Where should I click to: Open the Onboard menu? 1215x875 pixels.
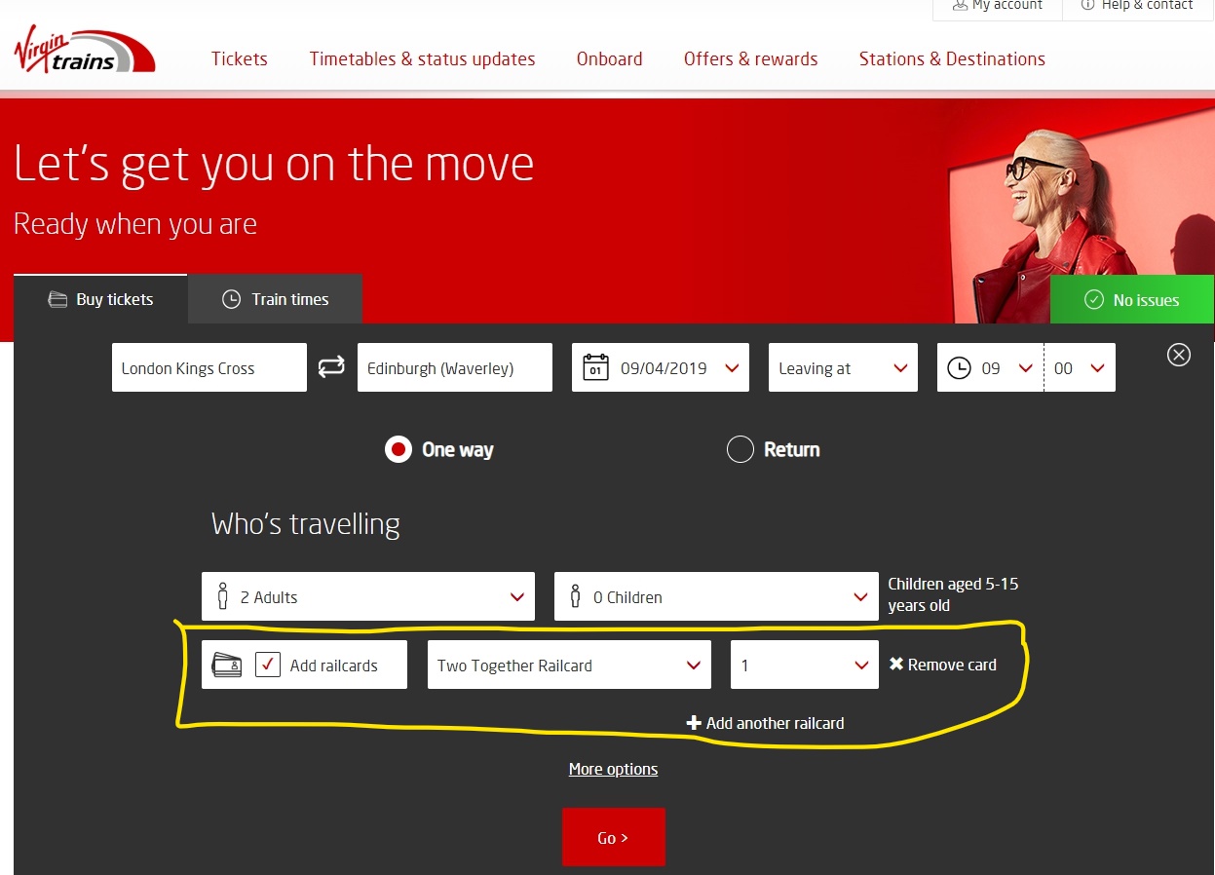tap(610, 58)
